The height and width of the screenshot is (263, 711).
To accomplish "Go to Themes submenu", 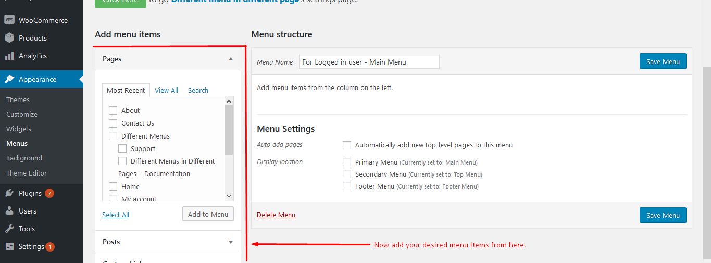I will (x=18, y=99).
